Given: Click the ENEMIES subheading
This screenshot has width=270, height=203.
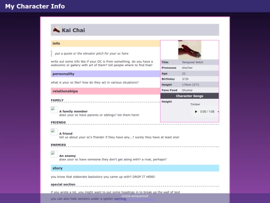Looking at the screenshot, I should pos(58,145).
